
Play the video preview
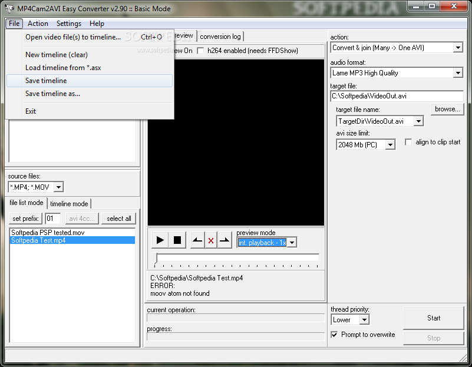[160, 240]
